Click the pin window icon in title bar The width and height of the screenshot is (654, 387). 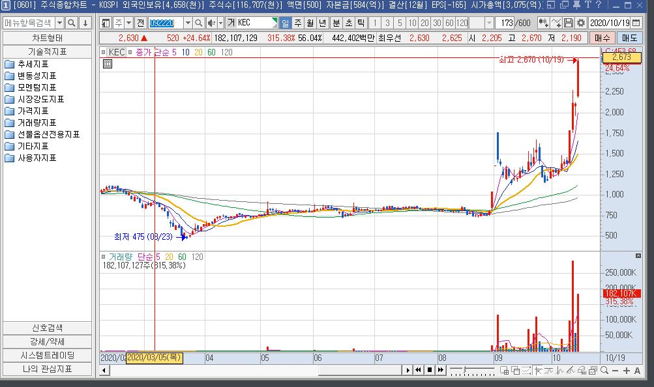576,5
